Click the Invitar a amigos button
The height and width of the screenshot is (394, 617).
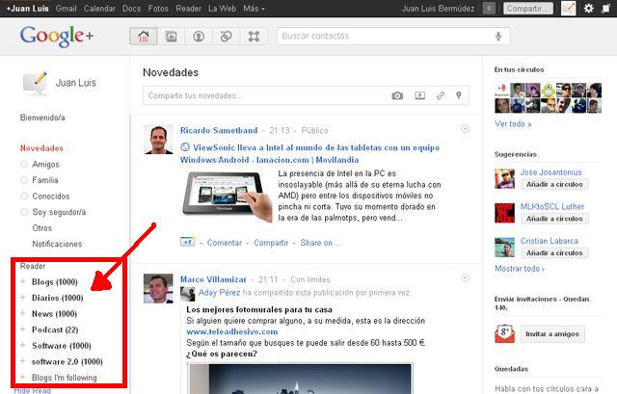pos(552,334)
